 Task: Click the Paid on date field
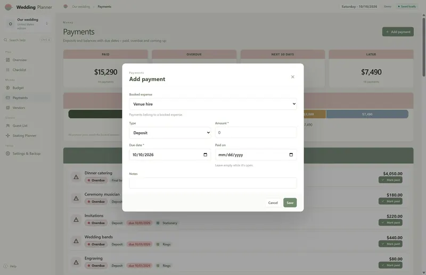pyautogui.click(x=256, y=155)
